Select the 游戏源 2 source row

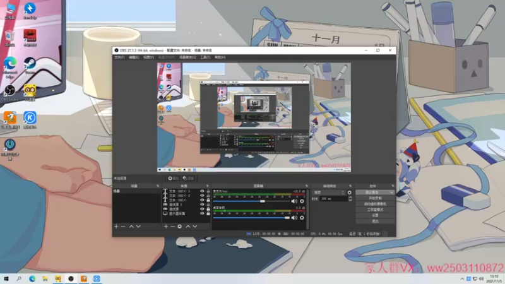pyautogui.click(x=186, y=204)
